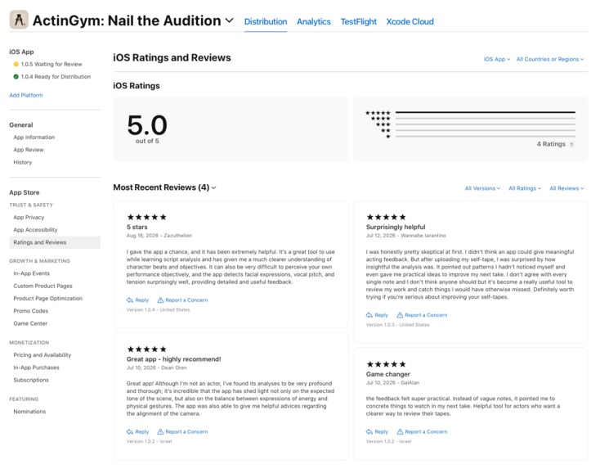Open Custom Product Pages
The height and width of the screenshot is (469, 600).
43,286
